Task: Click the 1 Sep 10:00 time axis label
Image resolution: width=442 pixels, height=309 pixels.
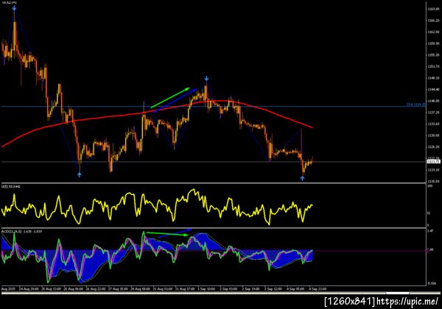Action: pos(206,289)
